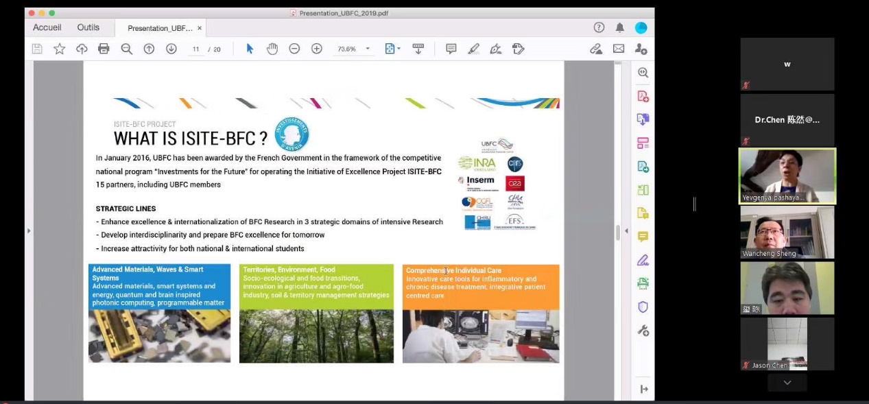
Task: Switch to the Accueil tab
Action: point(47,28)
